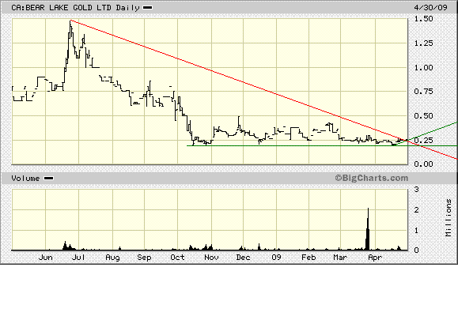Click the Sep month label
The width and height of the screenshot is (458, 320).
click(x=144, y=258)
